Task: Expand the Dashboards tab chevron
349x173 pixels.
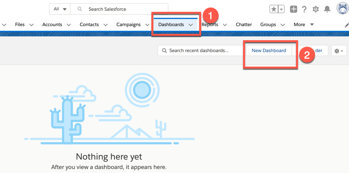Action: coord(191,25)
